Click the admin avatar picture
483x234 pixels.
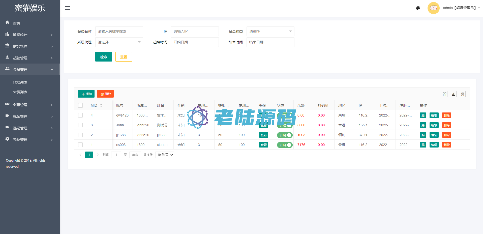433,8
